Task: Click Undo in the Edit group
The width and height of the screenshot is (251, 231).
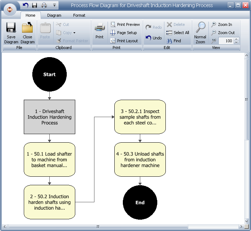Action: (153, 38)
